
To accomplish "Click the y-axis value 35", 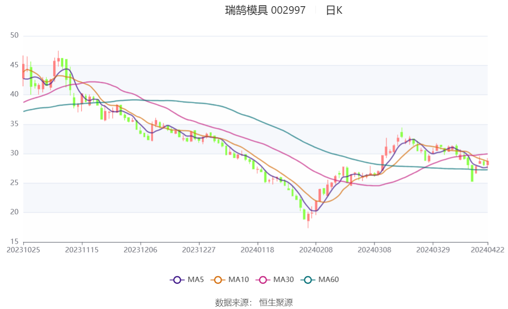I will click(x=14, y=124).
